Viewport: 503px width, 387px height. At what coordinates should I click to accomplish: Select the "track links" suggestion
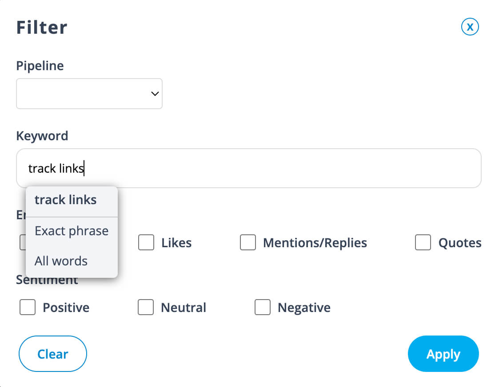(66, 200)
